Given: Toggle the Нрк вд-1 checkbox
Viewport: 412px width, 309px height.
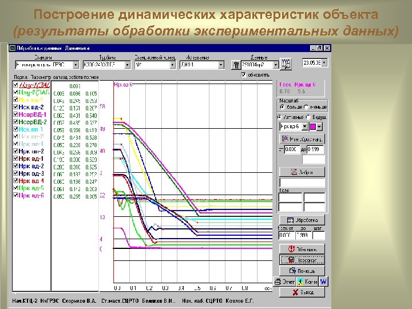Looking at the screenshot, I should pos(15,159).
